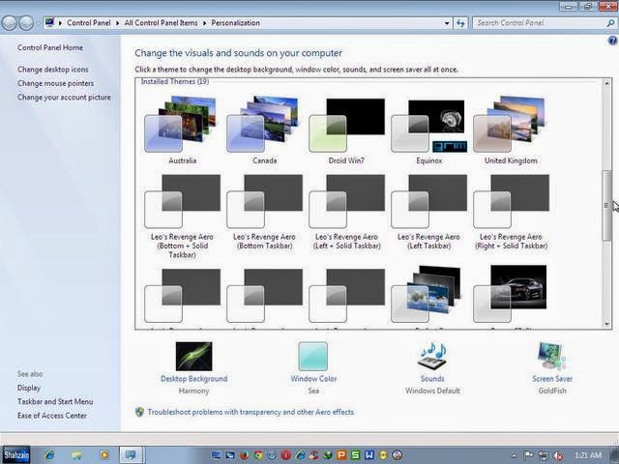619x464 pixels.
Task: Open the green S spreadsheet app
Action: [355, 455]
